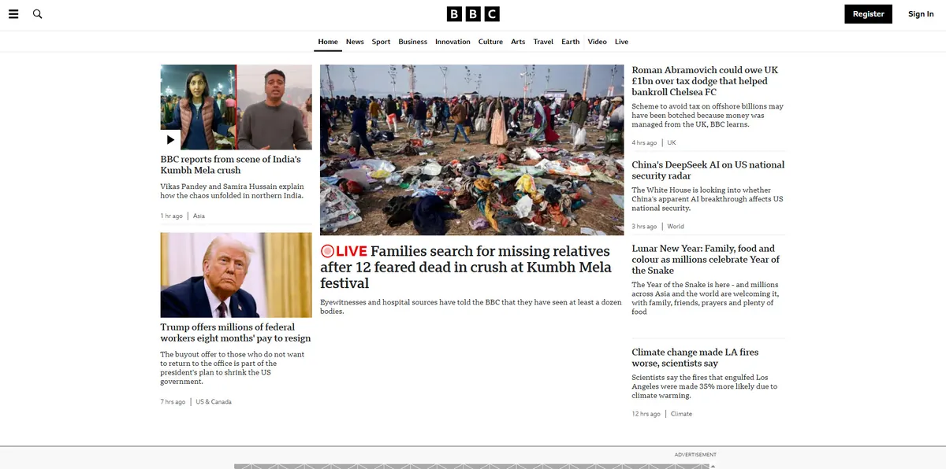Open the Business section

coord(412,42)
